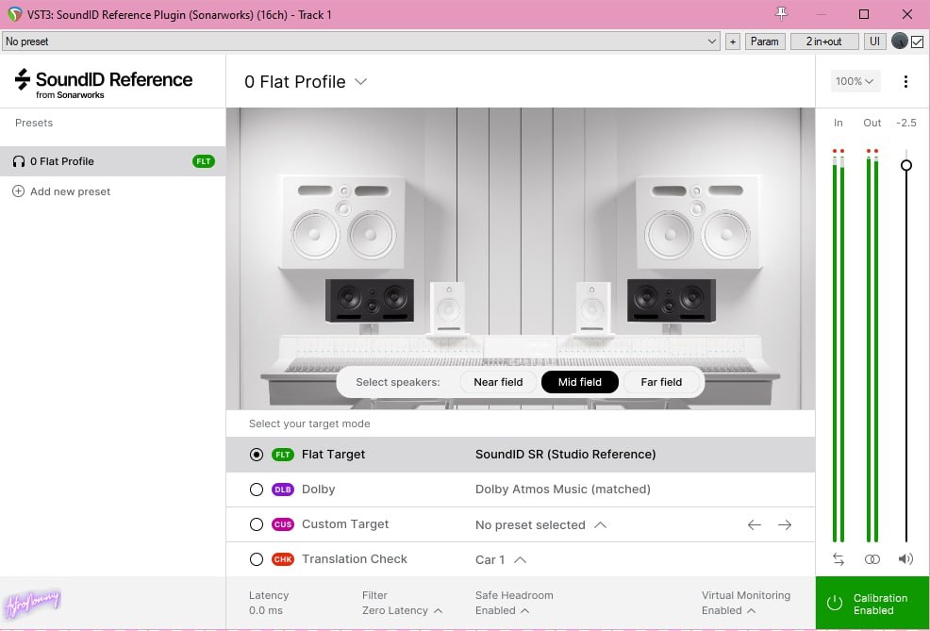The height and width of the screenshot is (631, 930).
Task: Click the REAPER logo in title bar
Action: pos(15,14)
